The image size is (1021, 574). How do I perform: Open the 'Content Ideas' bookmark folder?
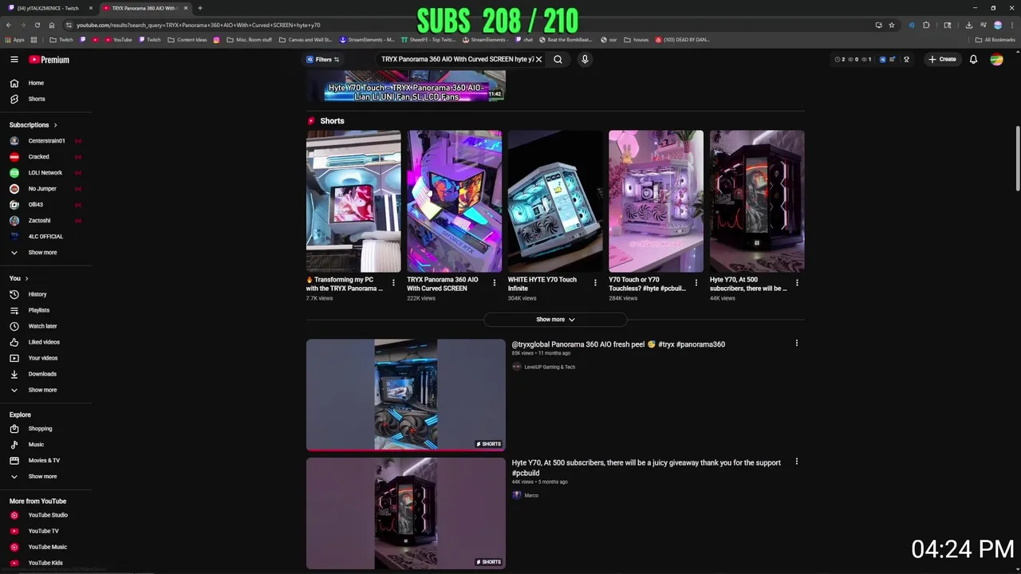pyautogui.click(x=187, y=39)
